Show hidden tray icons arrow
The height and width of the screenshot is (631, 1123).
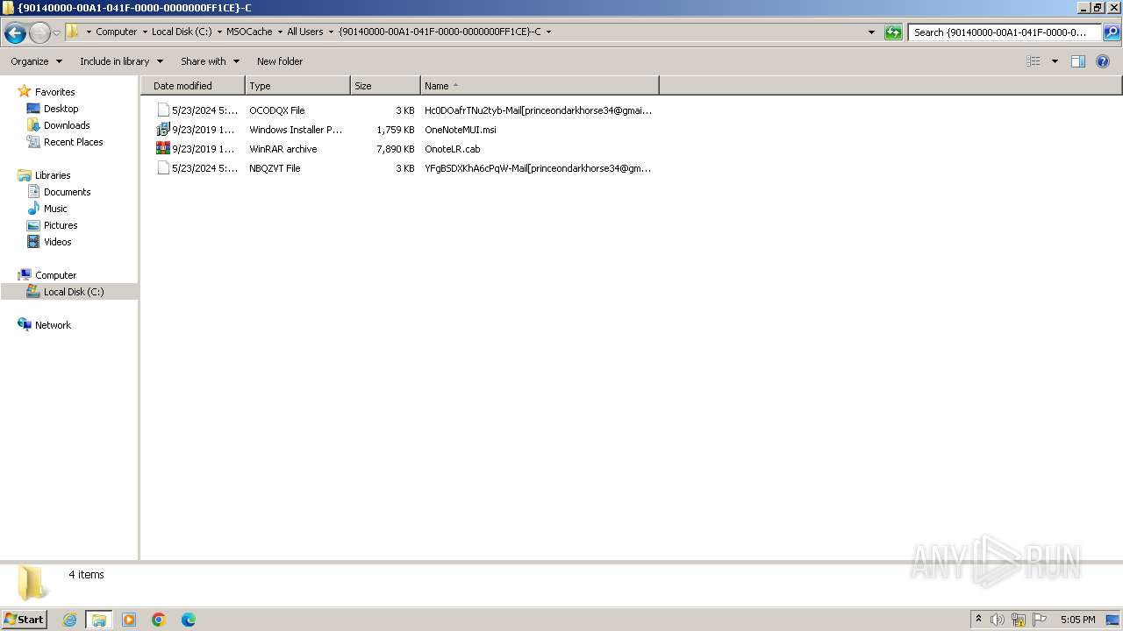click(979, 620)
